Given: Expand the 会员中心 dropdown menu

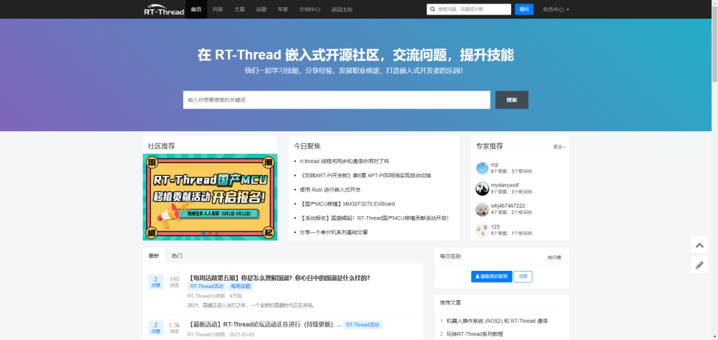Looking at the screenshot, I should (555, 9).
